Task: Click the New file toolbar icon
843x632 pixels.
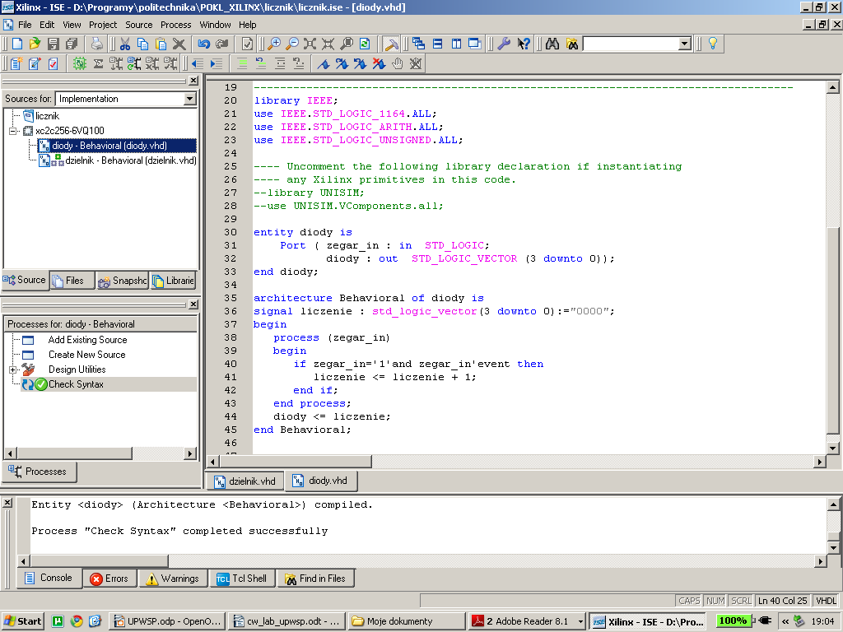Action: click(17, 44)
